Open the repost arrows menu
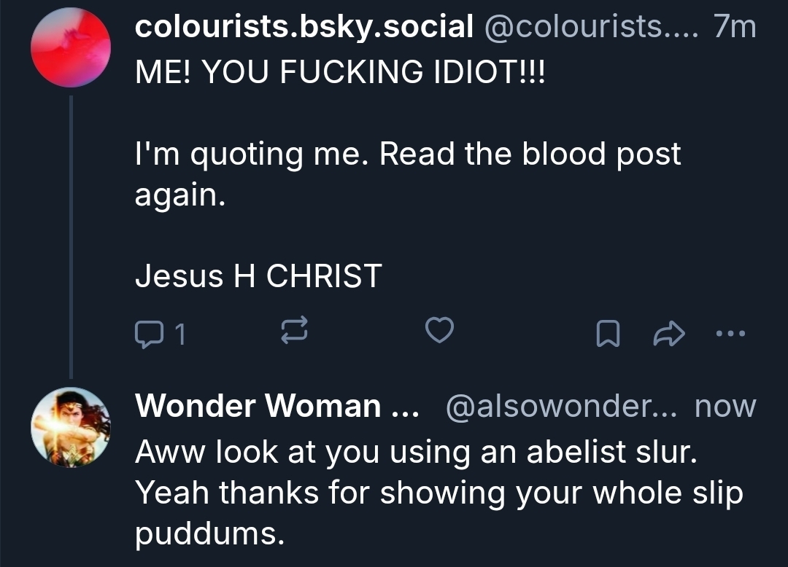This screenshot has width=788, height=567. [295, 332]
